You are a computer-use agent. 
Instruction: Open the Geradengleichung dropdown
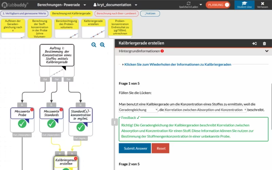(138, 110)
